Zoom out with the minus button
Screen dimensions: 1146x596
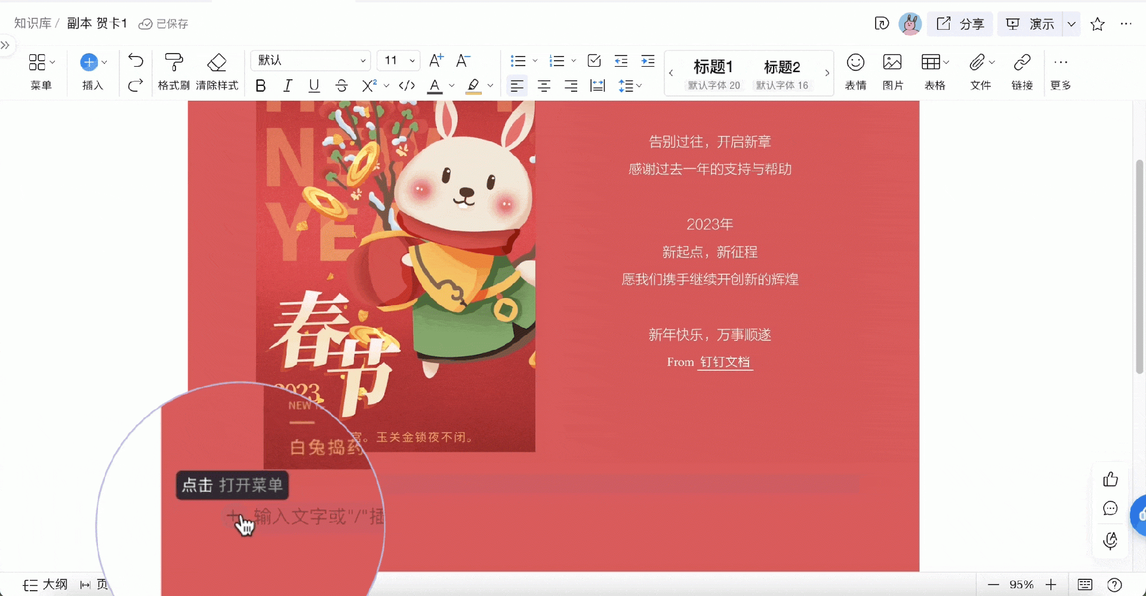tap(993, 585)
